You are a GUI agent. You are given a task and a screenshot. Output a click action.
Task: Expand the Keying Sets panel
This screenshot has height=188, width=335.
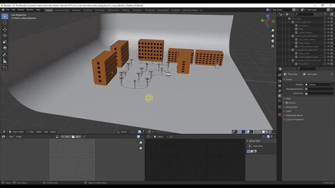point(291,107)
